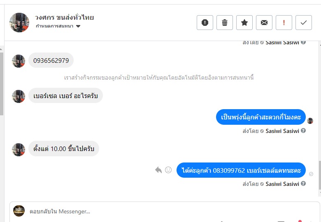
Task: Star this conversation as follow-up
Action: click(244, 23)
